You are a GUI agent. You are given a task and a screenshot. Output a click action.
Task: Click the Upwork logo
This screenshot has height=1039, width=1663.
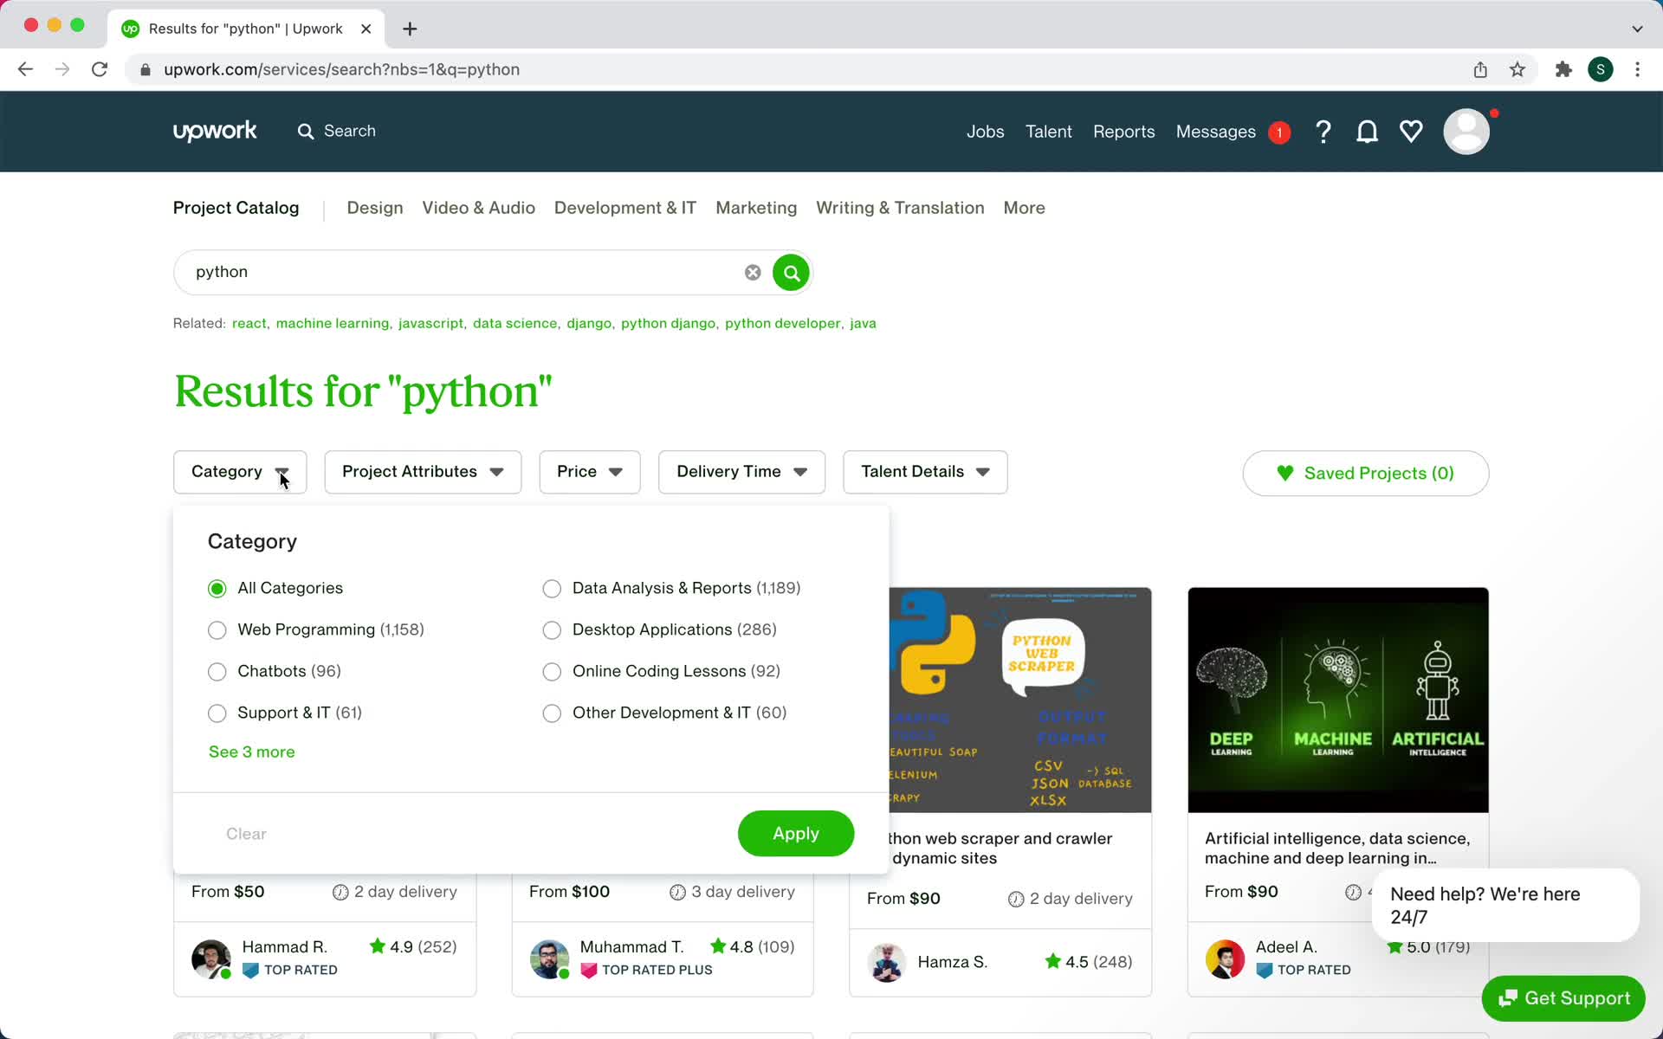[x=215, y=132]
